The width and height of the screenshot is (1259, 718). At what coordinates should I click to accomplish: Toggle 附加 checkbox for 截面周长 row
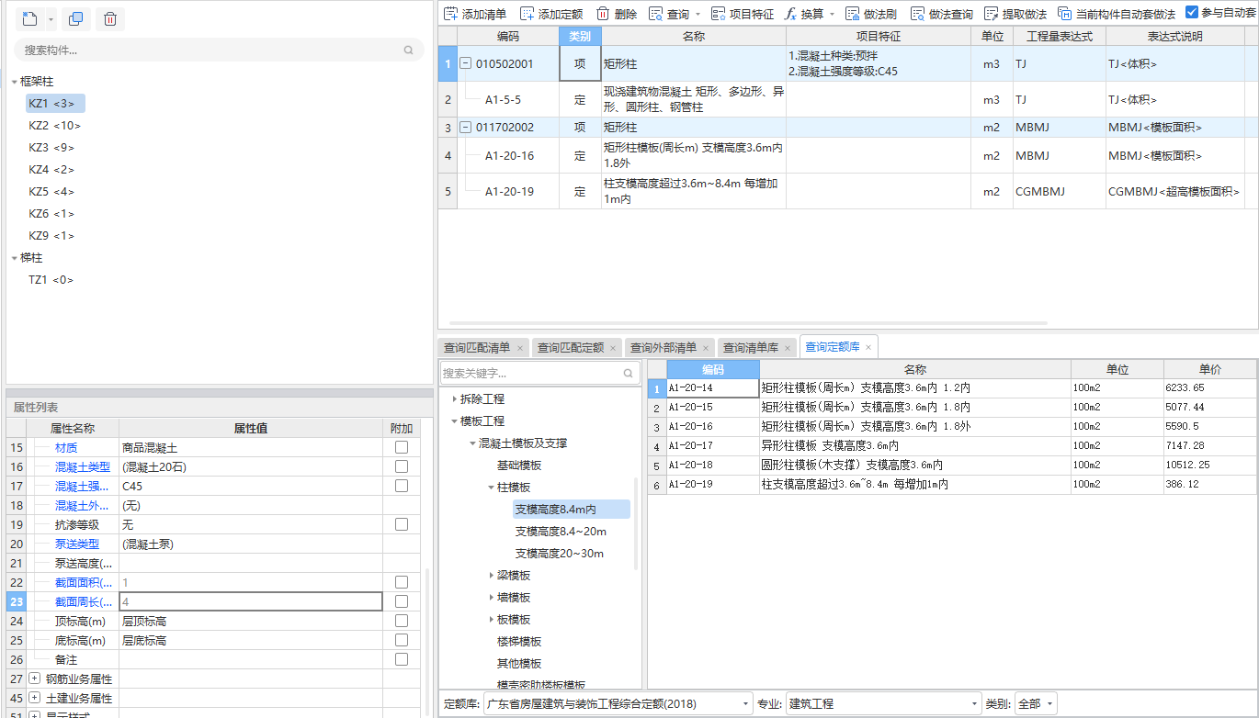point(402,601)
